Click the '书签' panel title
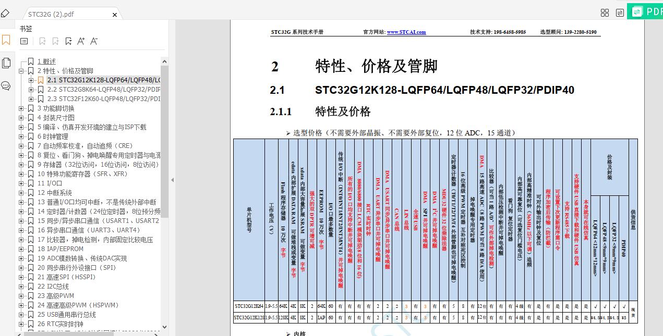 coord(26,29)
